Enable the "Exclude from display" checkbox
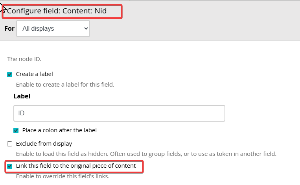This screenshot has width=300, height=185. 10,144
